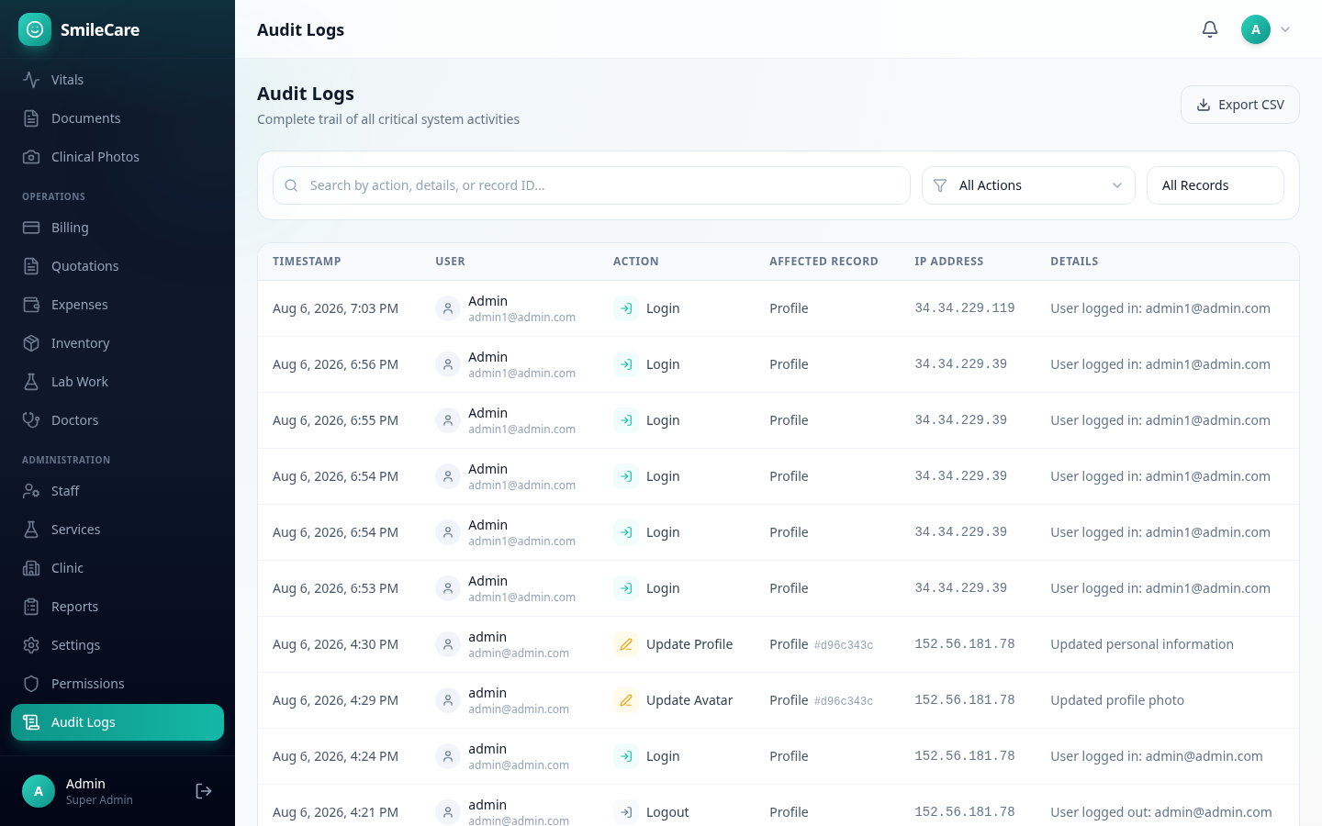Open the notifications bell
Viewport: 1322px width, 826px height.
1210,29
